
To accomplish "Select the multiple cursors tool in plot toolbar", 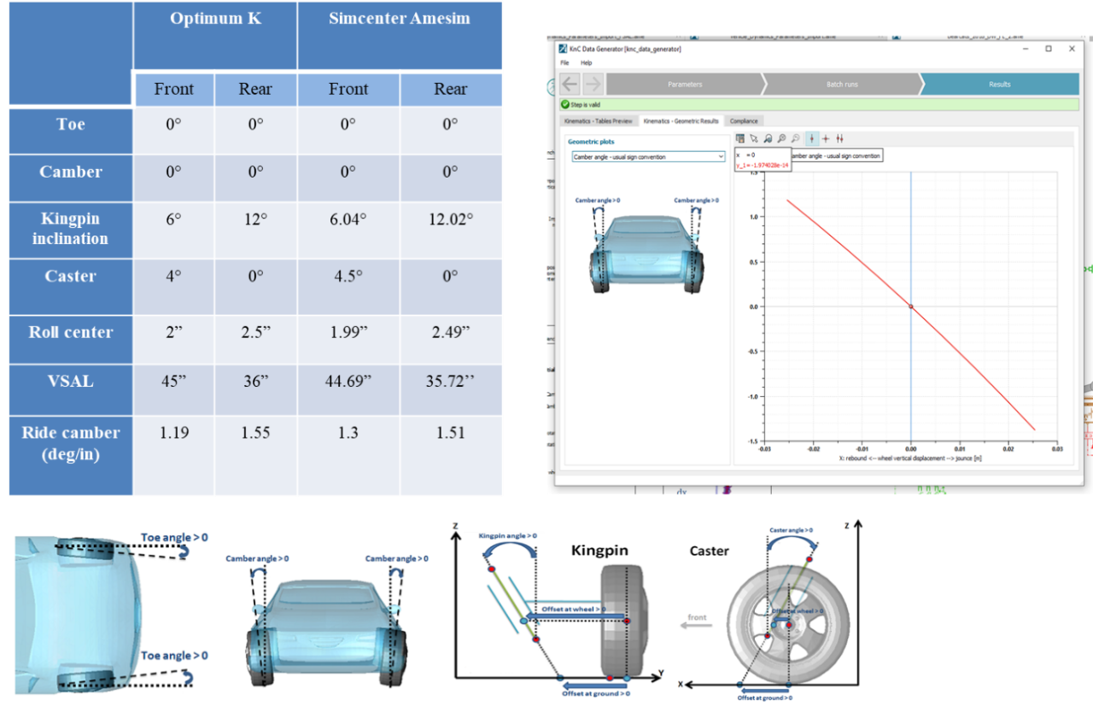I will point(839,138).
